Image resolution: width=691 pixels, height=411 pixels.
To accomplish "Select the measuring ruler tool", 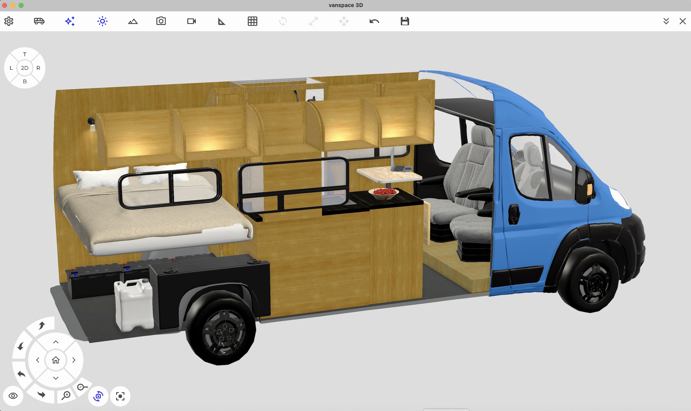I will (222, 21).
